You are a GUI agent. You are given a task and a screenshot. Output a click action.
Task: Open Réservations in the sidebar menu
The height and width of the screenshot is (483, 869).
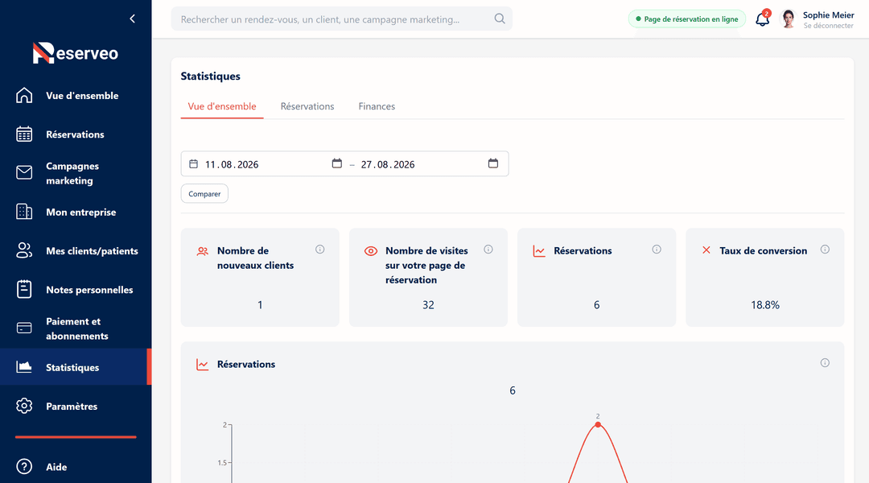click(x=76, y=134)
